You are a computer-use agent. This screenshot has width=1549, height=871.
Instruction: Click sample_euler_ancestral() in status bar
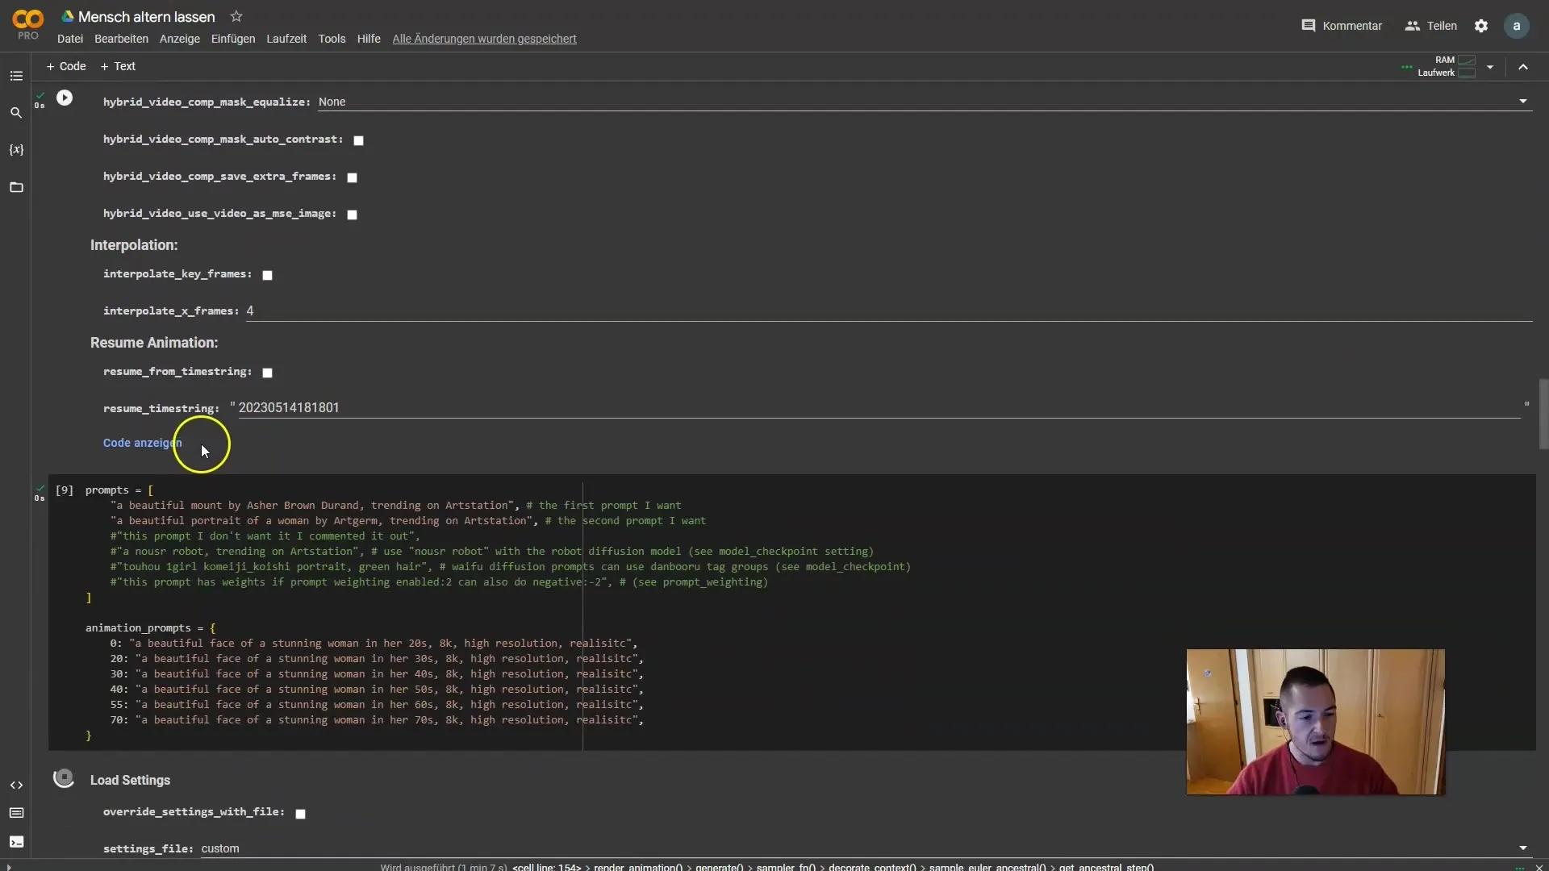point(987,867)
